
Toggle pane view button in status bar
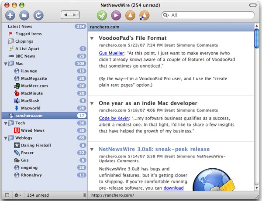pos(7,195)
